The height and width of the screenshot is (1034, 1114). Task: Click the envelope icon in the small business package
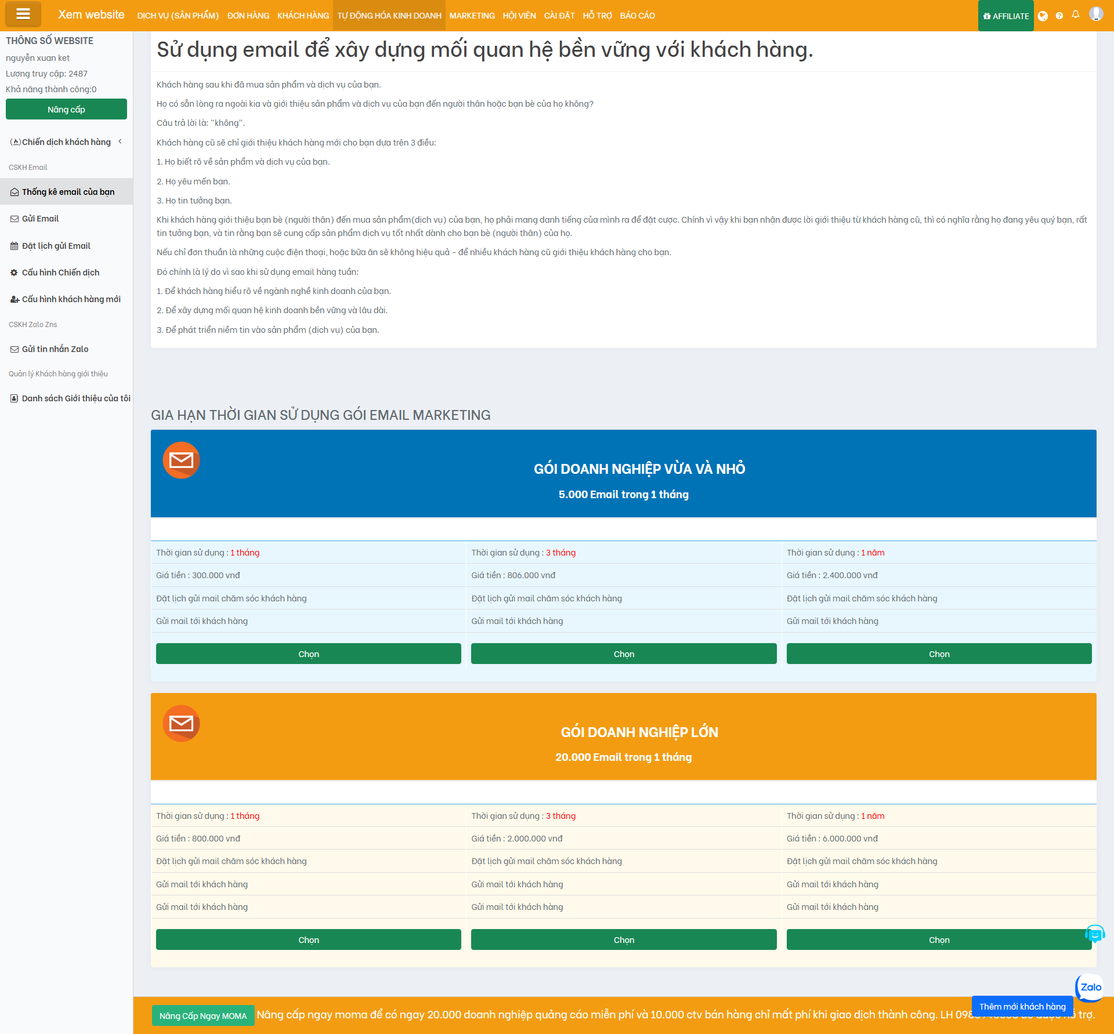[x=181, y=460]
